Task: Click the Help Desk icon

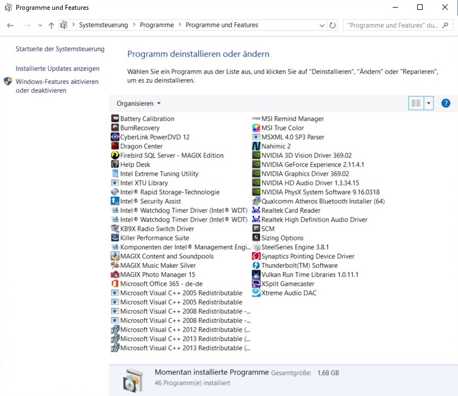Action: pyautogui.click(x=115, y=164)
